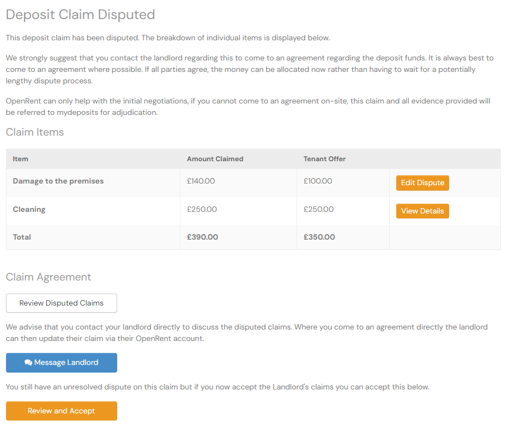Click the £350.00 total tenant offer value
Screen dimensions: 508x427
[319, 237]
